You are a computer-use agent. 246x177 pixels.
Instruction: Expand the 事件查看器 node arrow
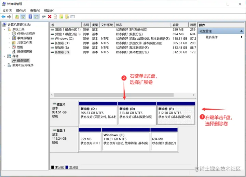(x=9, y=38)
